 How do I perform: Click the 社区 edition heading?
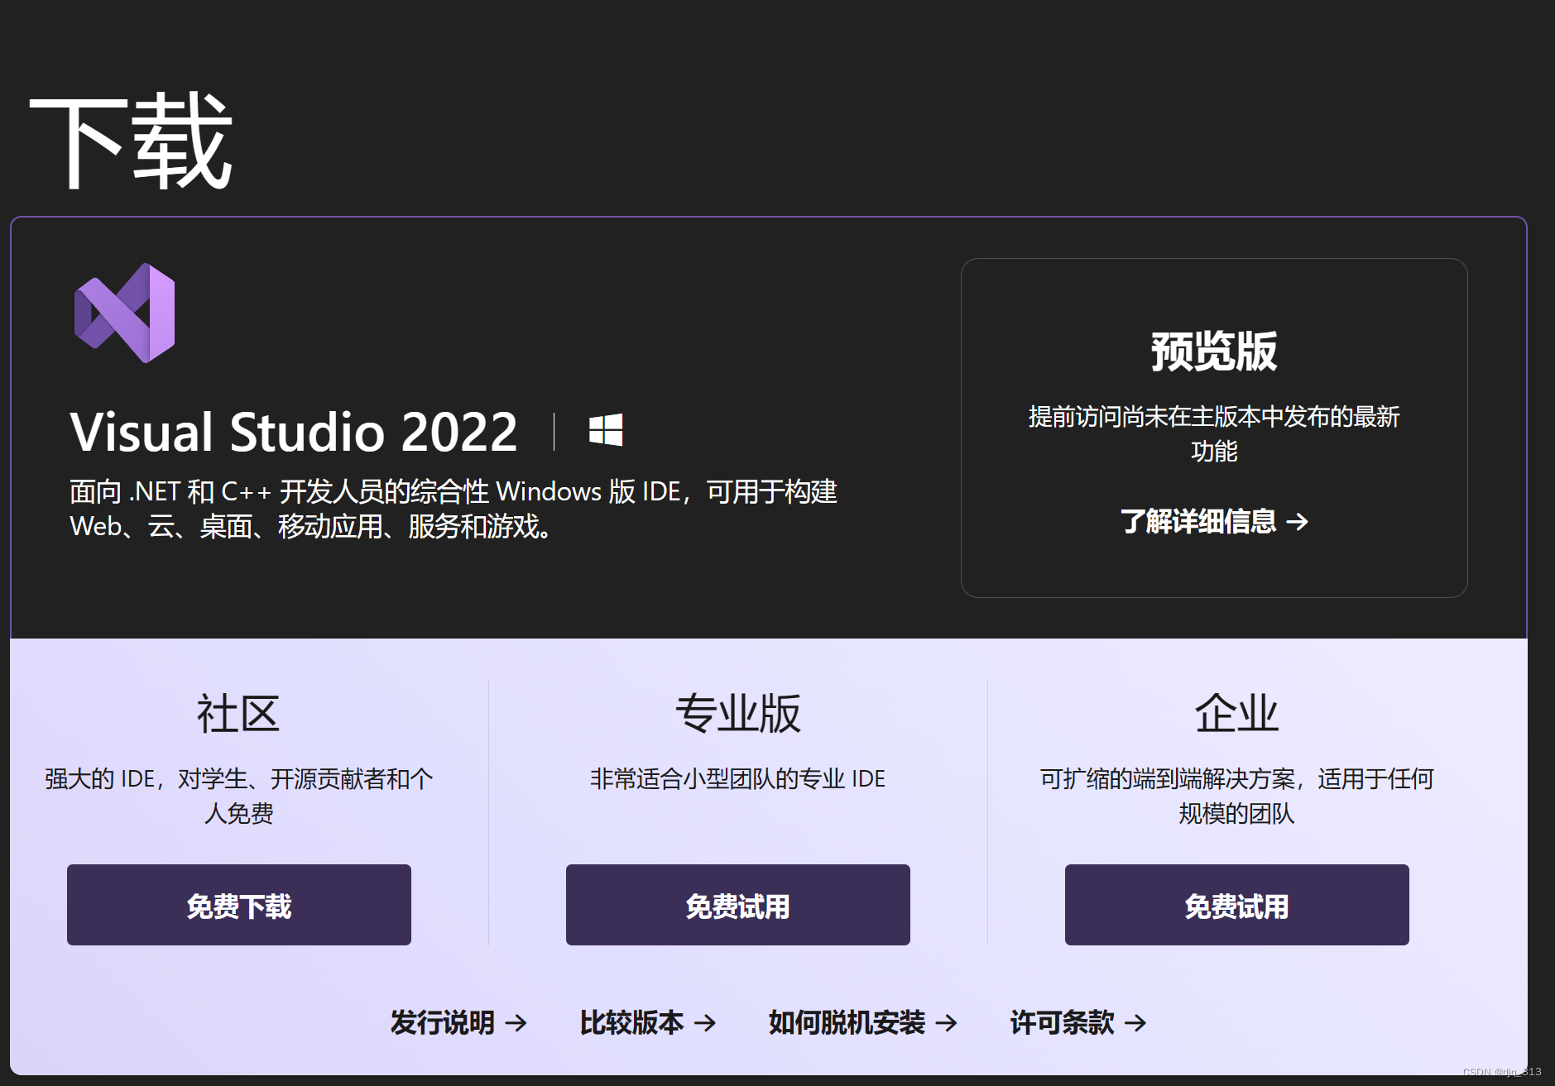point(238,714)
